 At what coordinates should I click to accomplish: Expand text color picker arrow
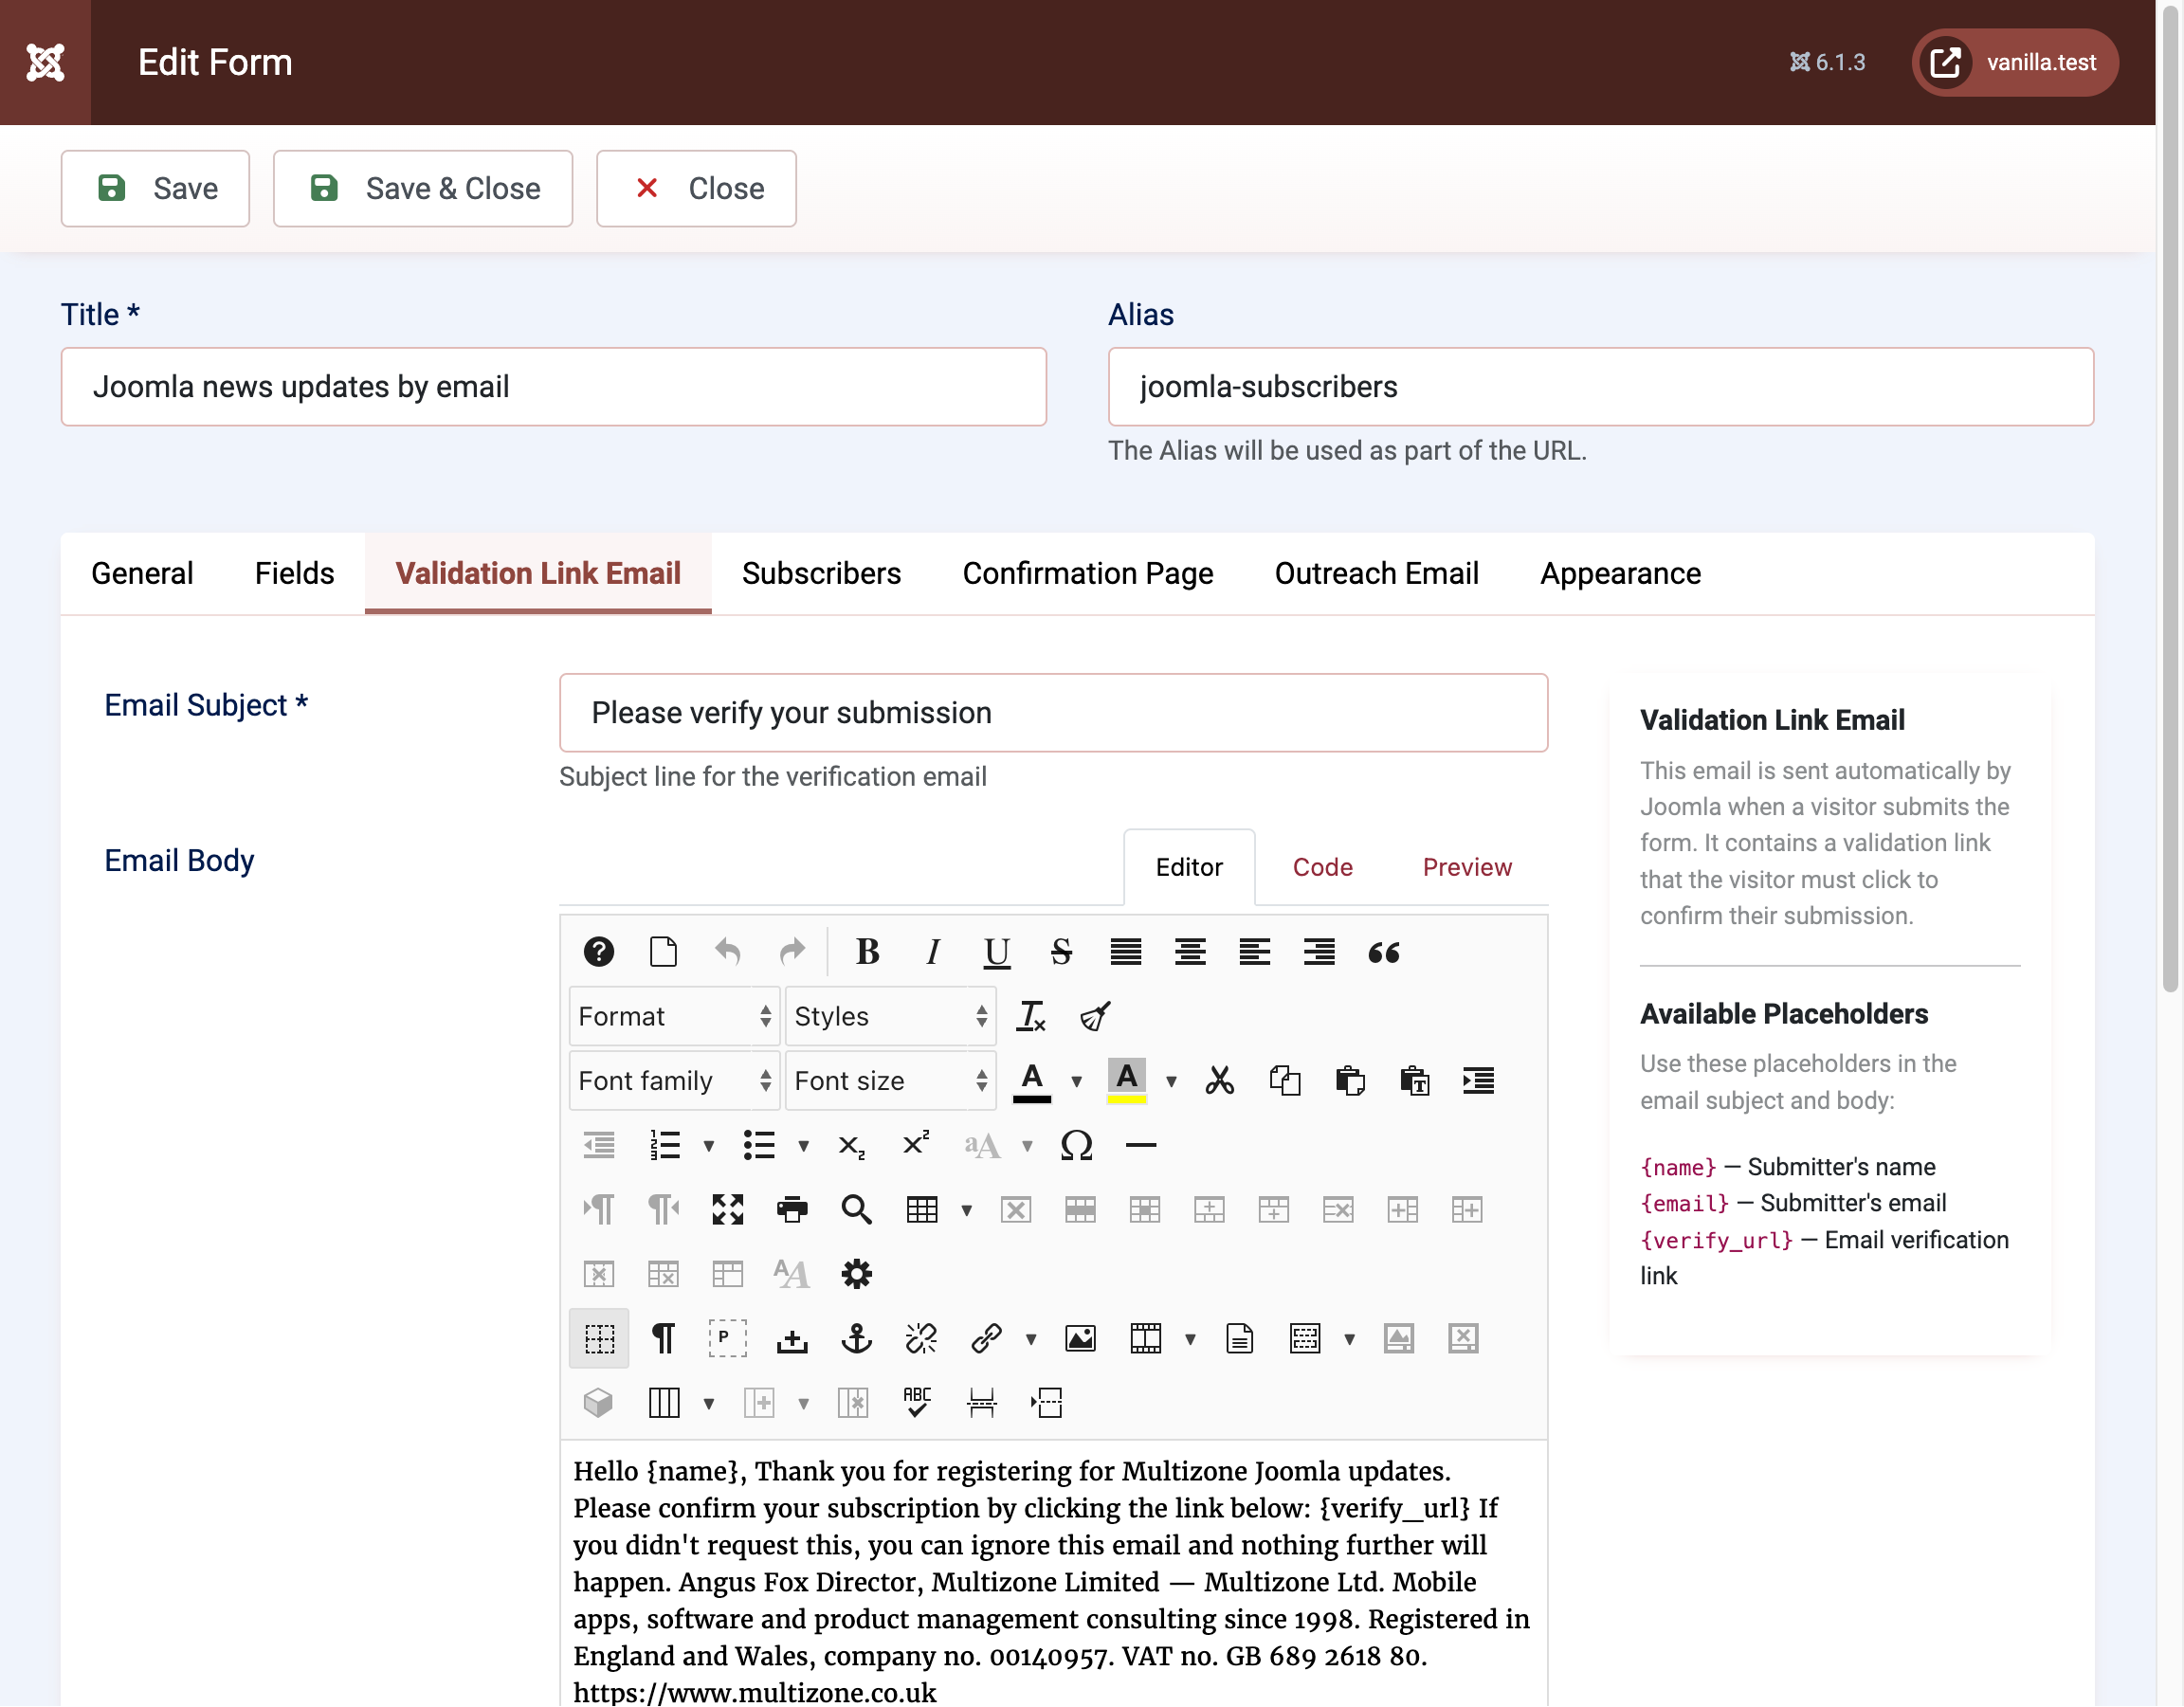pos(1077,1081)
